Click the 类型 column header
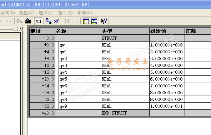 (x=125, y=31)
